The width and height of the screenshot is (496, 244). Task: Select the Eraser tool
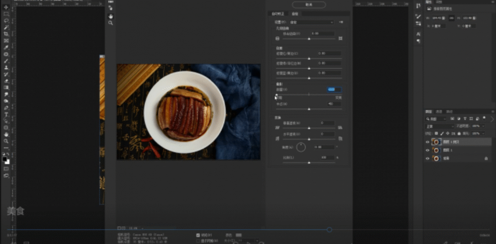6,81
